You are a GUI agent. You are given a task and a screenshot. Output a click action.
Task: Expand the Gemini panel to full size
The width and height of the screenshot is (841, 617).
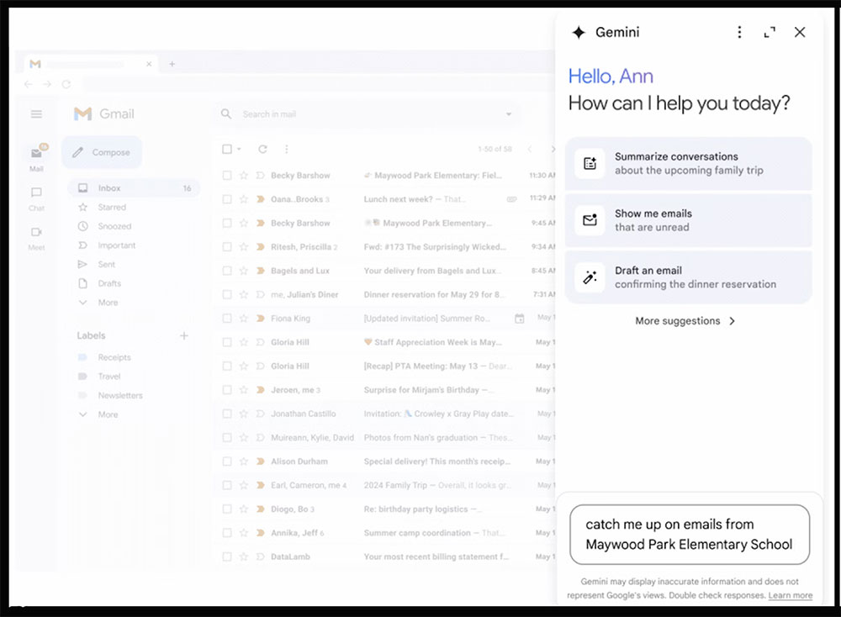[770, 32]
